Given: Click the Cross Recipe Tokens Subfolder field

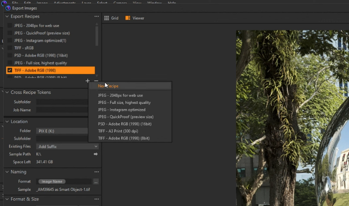Looking at the screenshot, I should click(x=62, y=102).
